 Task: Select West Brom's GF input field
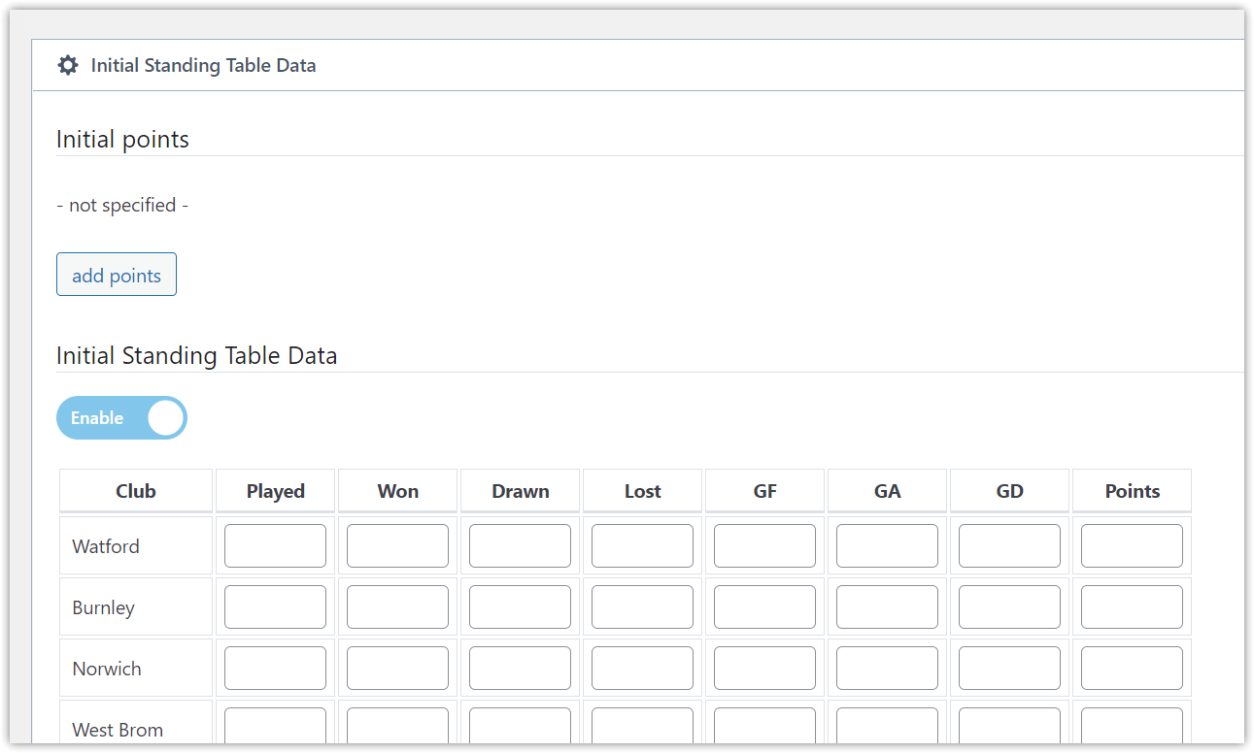[x=764, y=726]
